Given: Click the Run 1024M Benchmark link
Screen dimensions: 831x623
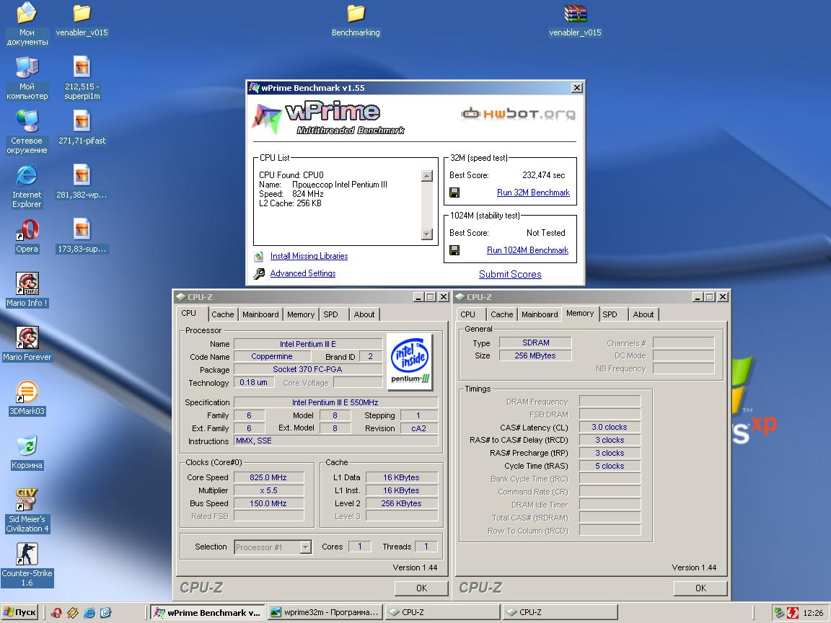Looking at the screenshot, I should click(527, 250).
